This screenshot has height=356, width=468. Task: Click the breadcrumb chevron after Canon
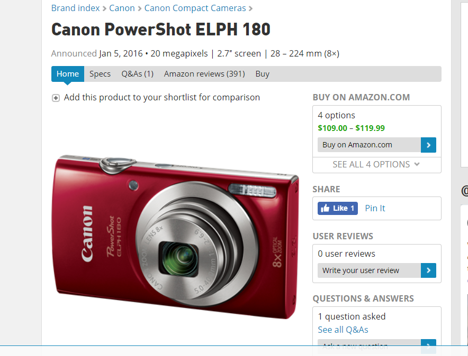(139, 8)
